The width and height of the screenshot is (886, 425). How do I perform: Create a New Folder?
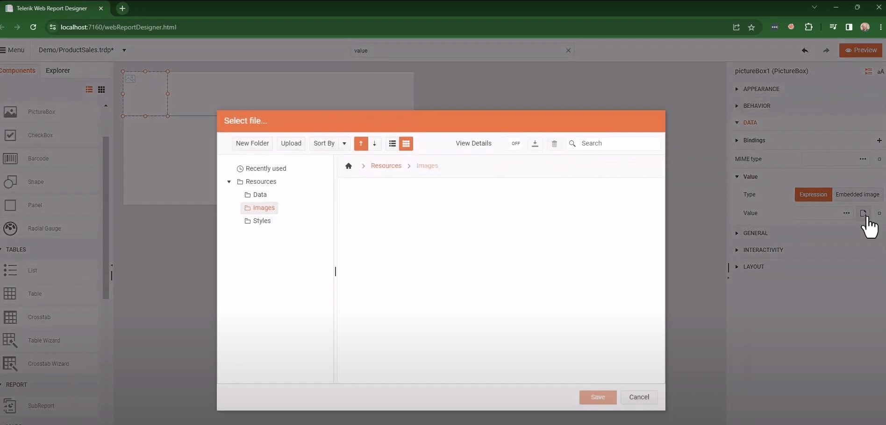(x=252, y=143)
